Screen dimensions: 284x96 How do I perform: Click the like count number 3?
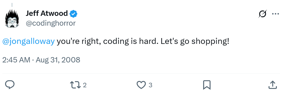pyautogui.click(x=150, y=85)
